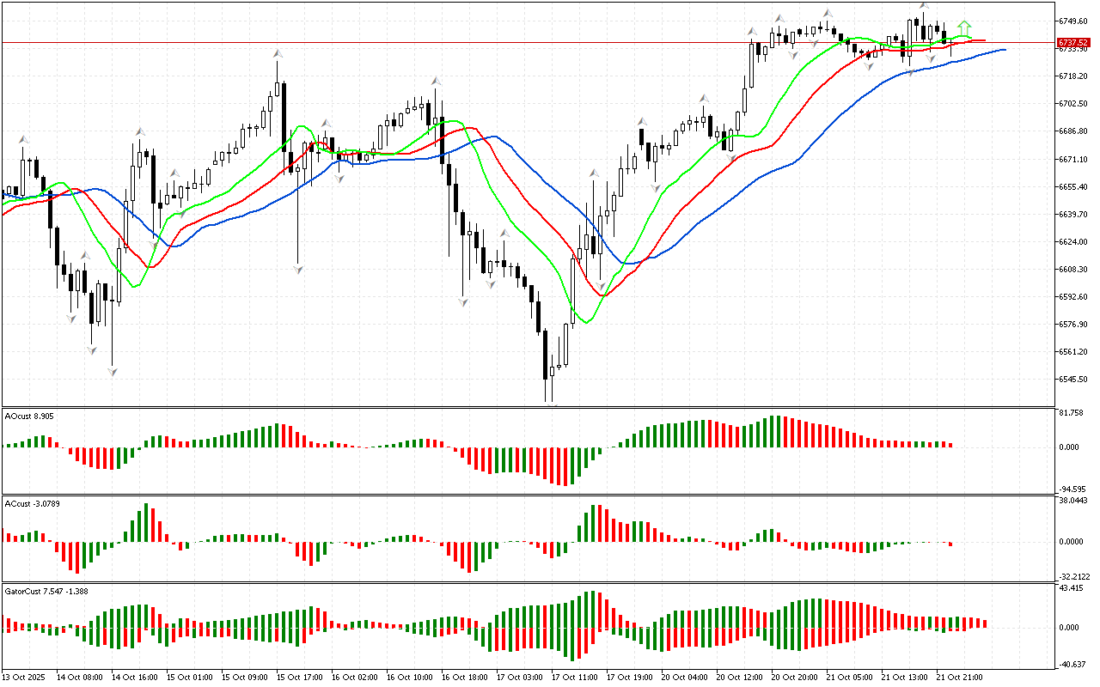
Task: Click down fractal below long-wick 15 Oct 17:00 candle
Action: tap(297, 269)
